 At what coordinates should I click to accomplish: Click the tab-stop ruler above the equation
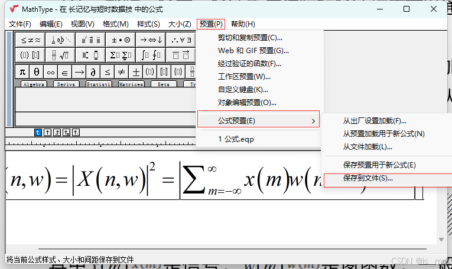click(x=101, y=143)
